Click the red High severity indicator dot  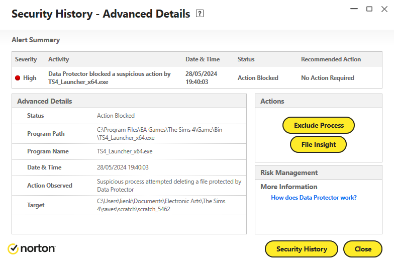pos(18,78)
